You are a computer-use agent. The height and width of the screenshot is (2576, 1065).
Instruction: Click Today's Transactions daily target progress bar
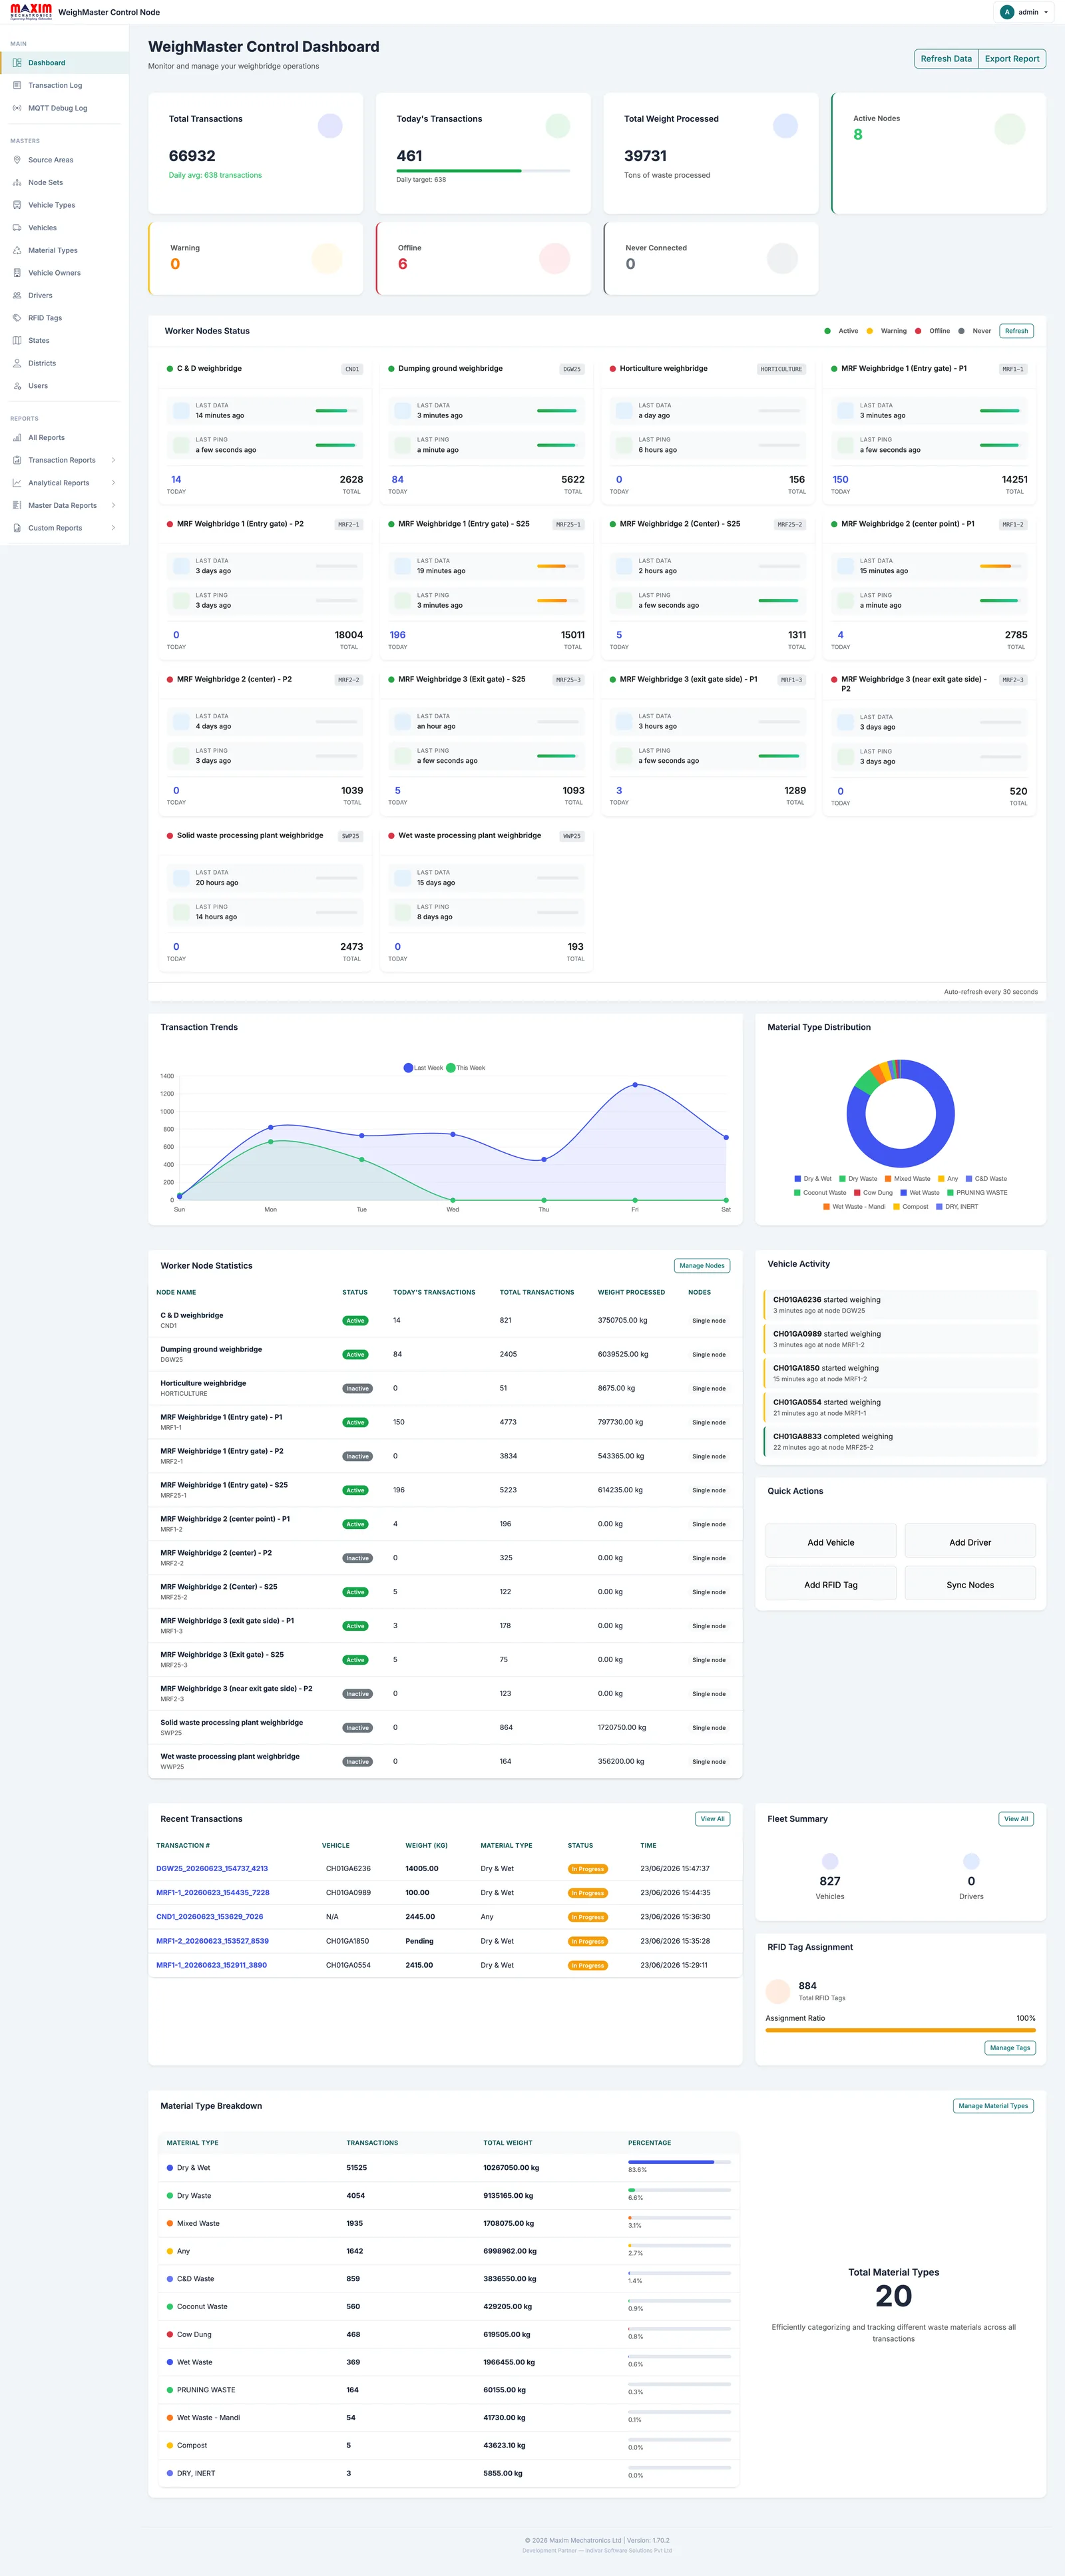pyautogui.click(x=483, y=171)
